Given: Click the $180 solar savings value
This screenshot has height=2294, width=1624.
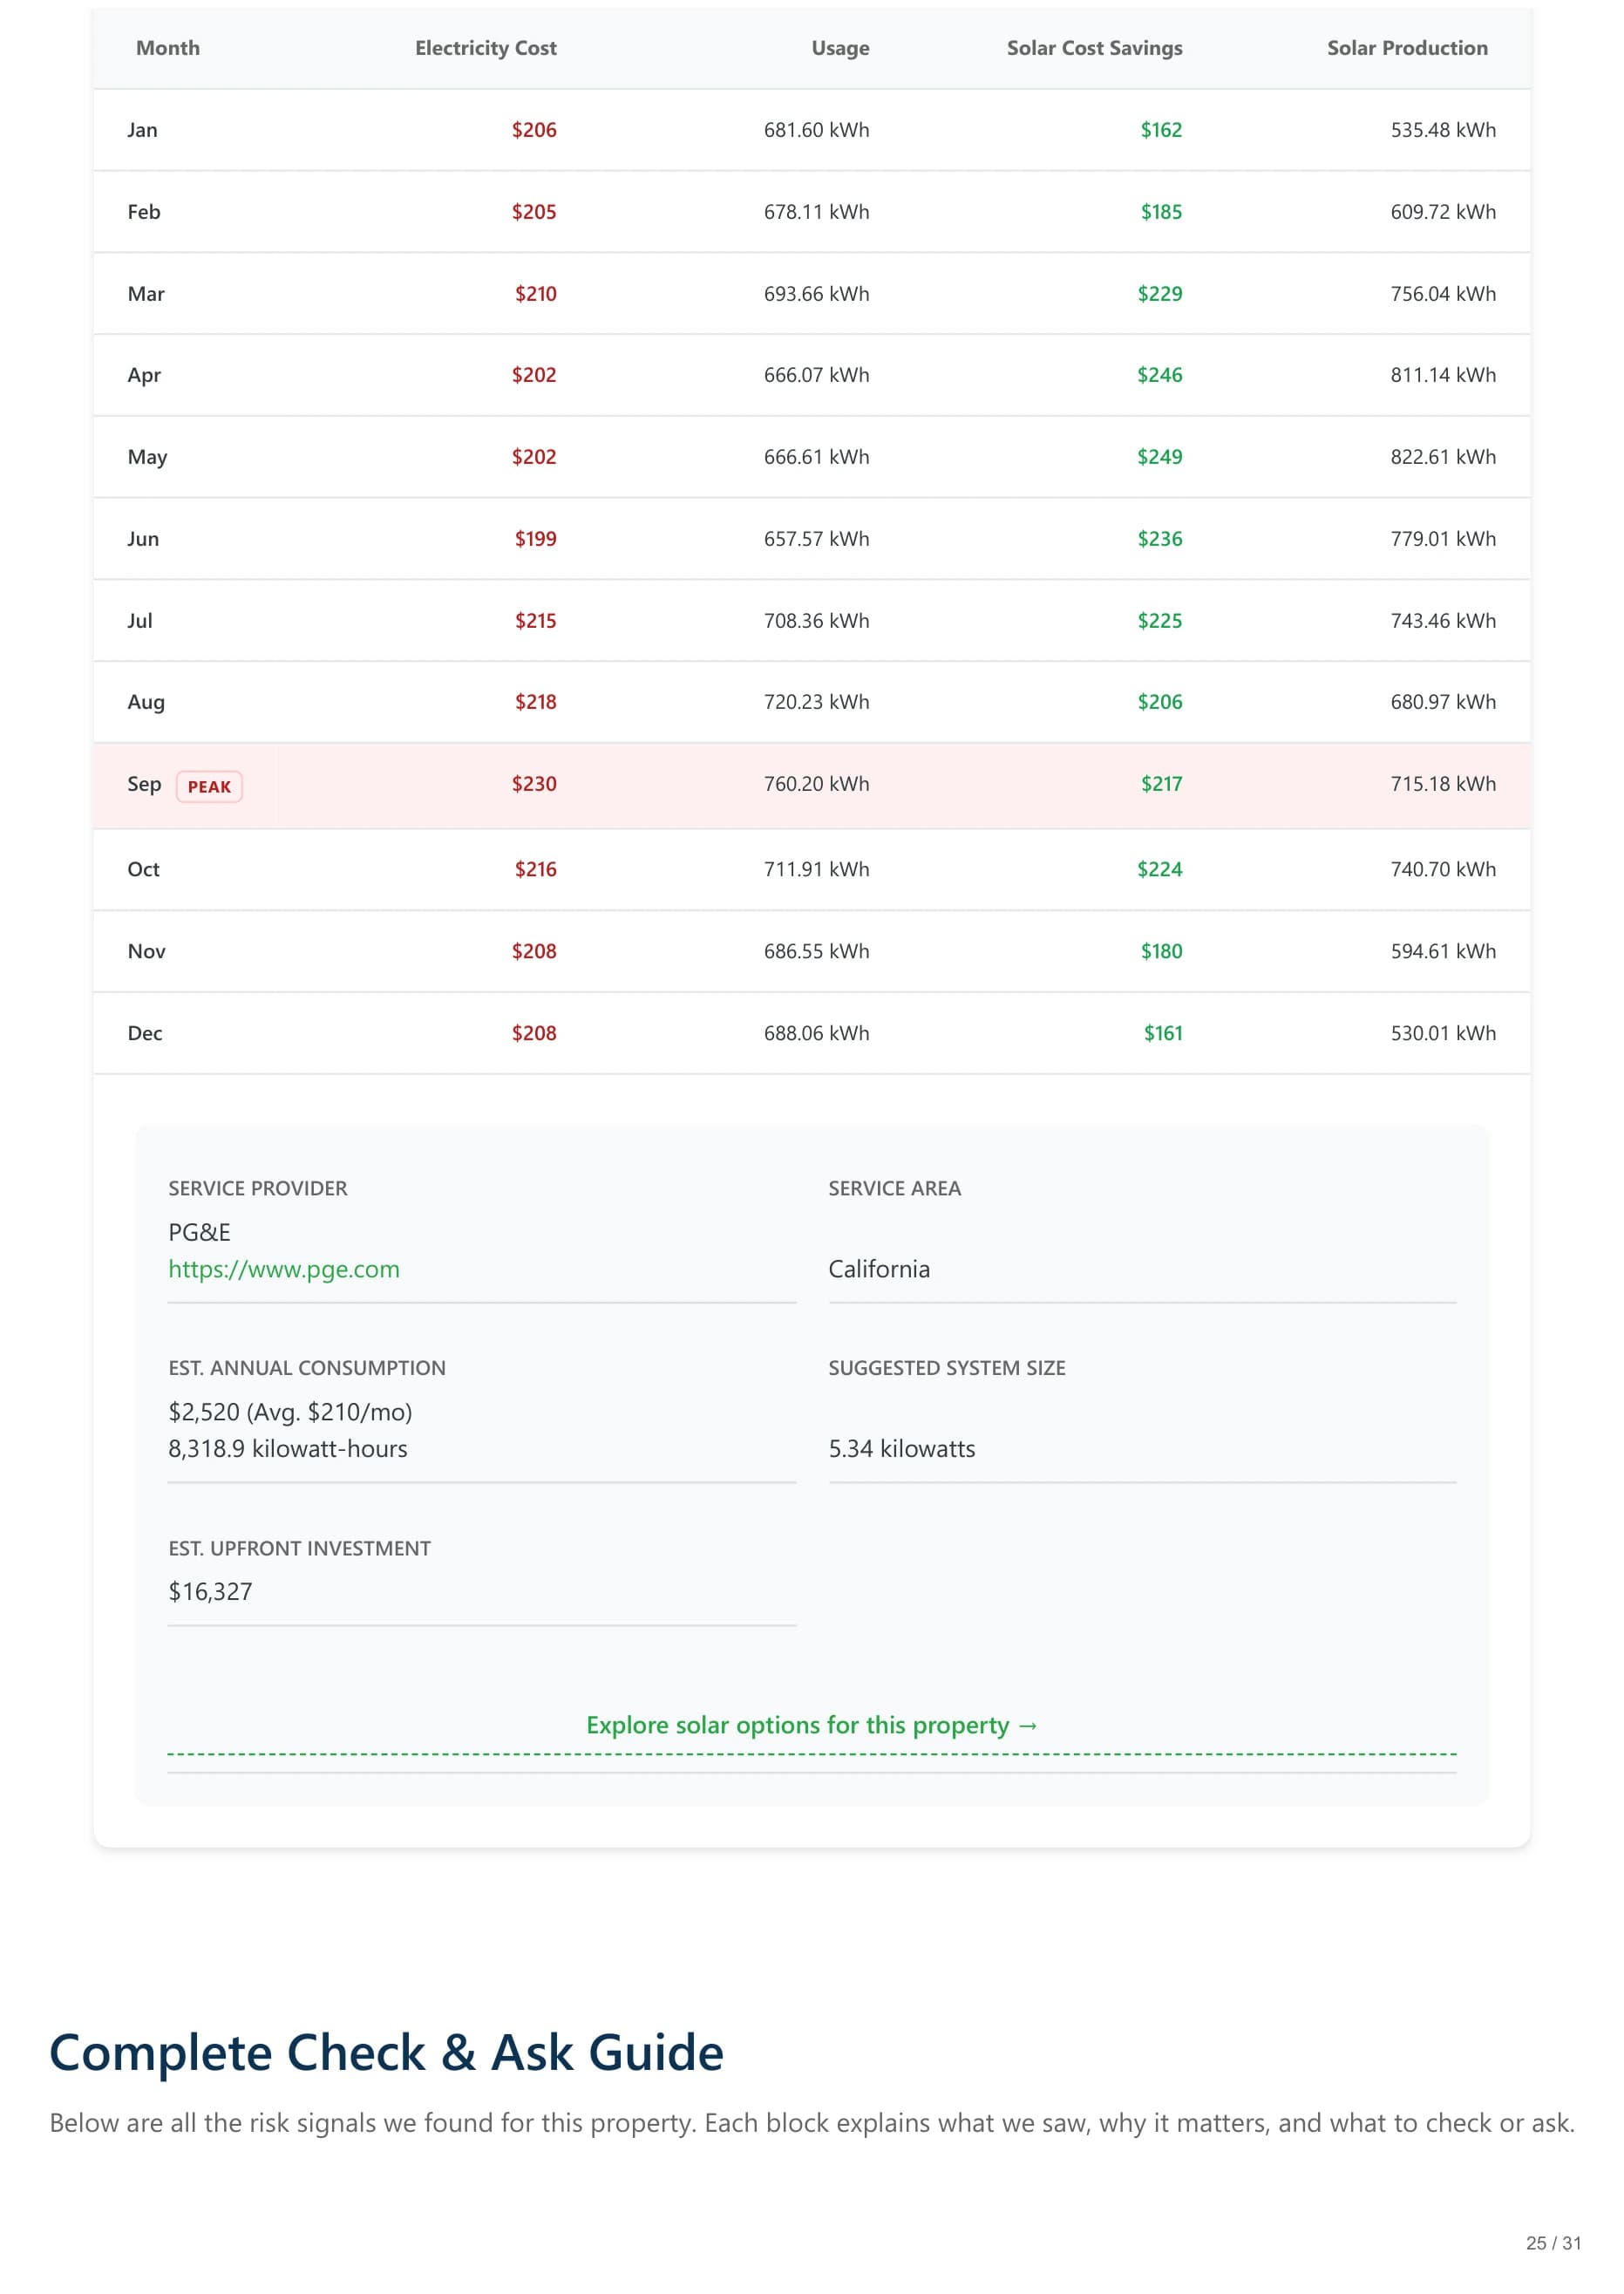Looking at the screenshot, I should [1161, 952].
